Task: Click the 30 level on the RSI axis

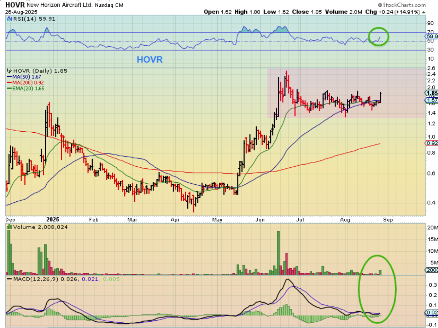Action: point(430,50)
